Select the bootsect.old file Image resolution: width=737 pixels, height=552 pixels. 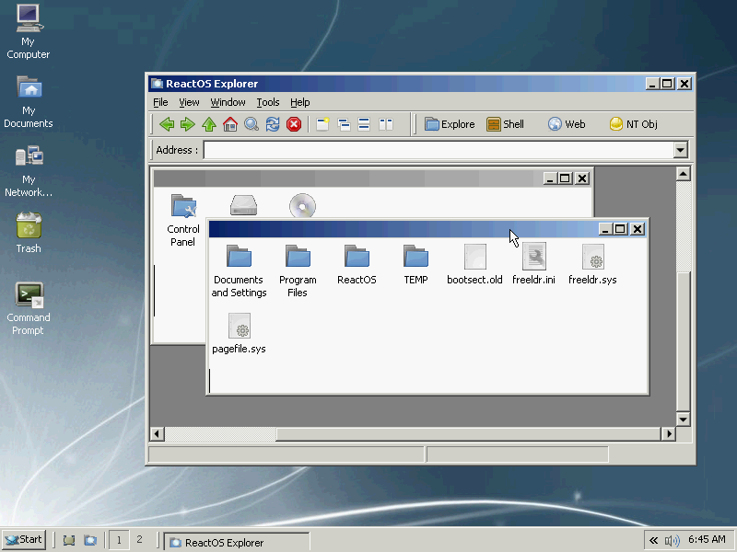(474, 265)
